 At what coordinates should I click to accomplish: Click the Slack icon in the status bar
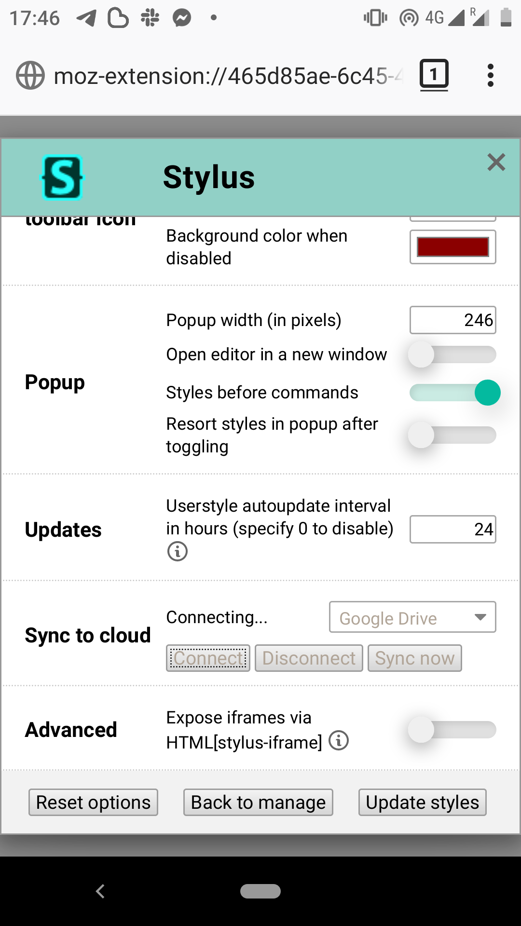tap(149, 17)
